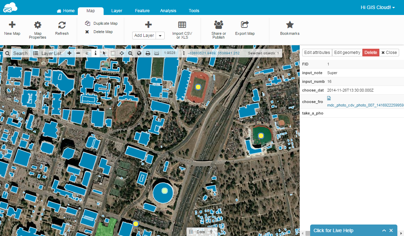This screenshot has width=404, height=236.
Task: Expand the Add Layer dropdown arrow
Action: (x=160, y=36)
